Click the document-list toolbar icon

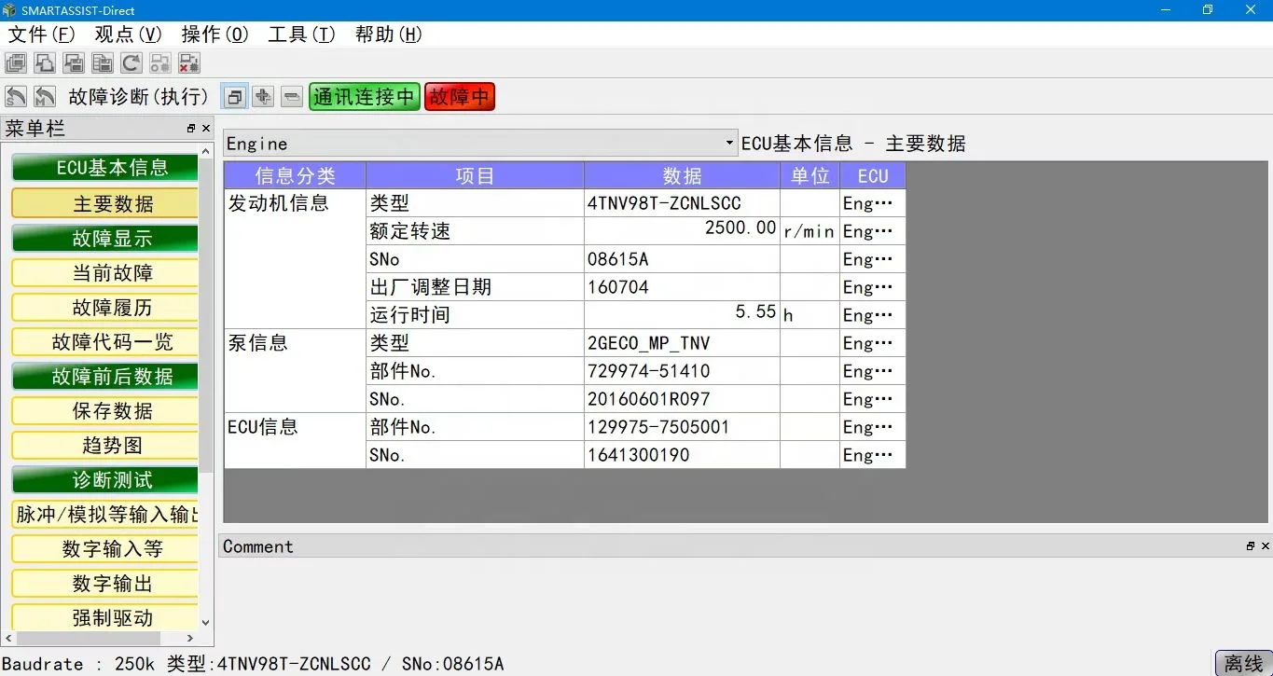click(103, 63)
